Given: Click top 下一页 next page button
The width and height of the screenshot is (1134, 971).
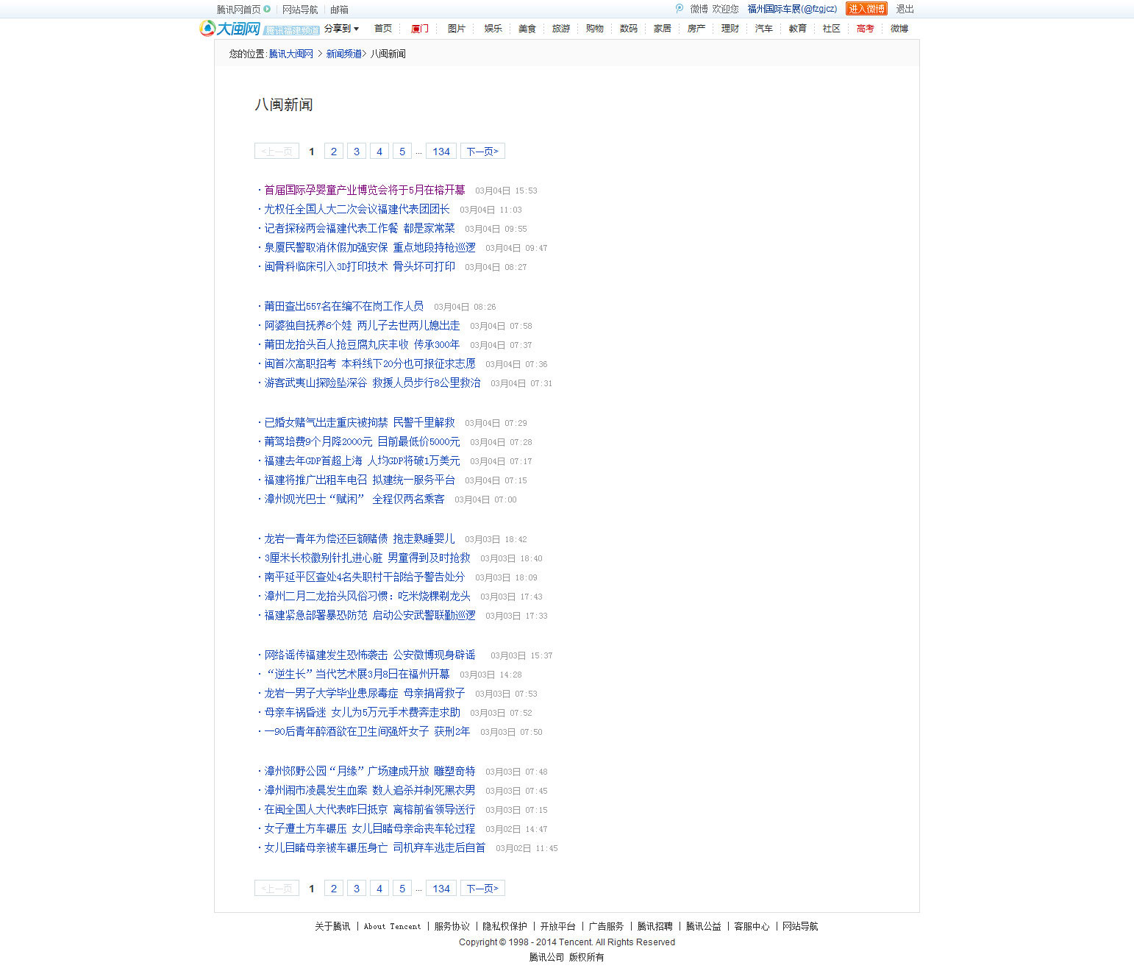Looking at the screenshot, I should 482,152.
